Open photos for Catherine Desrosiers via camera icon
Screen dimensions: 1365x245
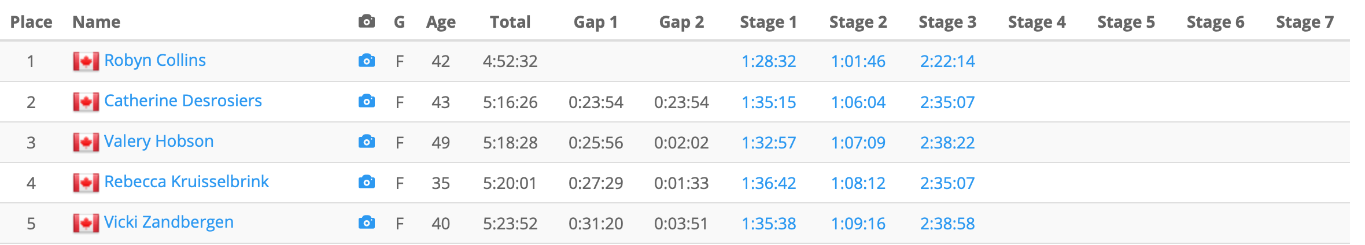point(366,102)
